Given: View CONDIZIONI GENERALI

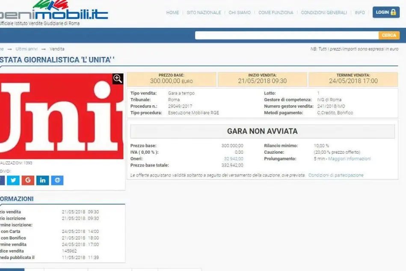Looking at the screenshot, I should coord(324,12).
